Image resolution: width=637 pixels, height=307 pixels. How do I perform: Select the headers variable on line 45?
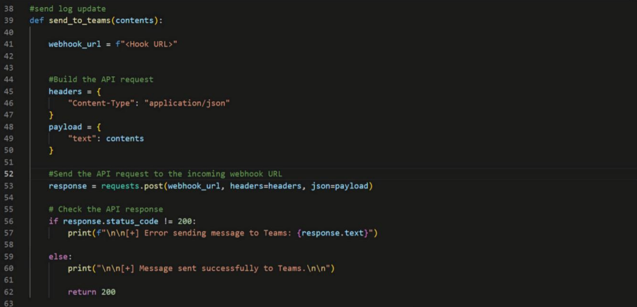pyautogui.click(x=66, y=92)
